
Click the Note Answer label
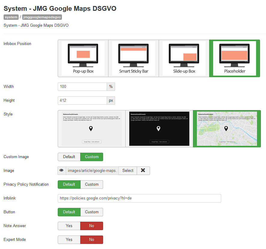[15, 226]
